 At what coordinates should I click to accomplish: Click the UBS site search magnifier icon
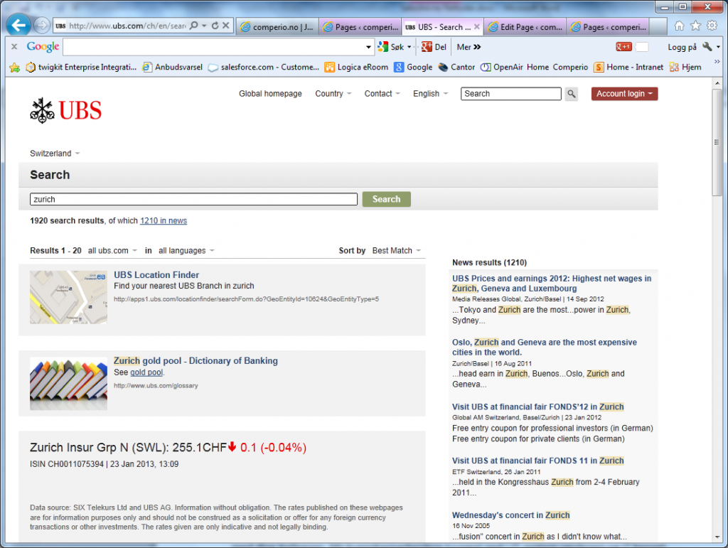[572, 94]
